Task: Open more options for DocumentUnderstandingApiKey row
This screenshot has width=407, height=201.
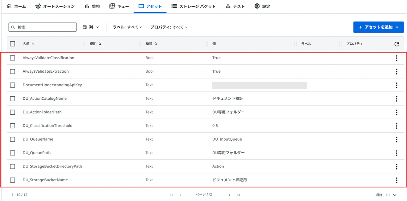Action: coord(397,85)
